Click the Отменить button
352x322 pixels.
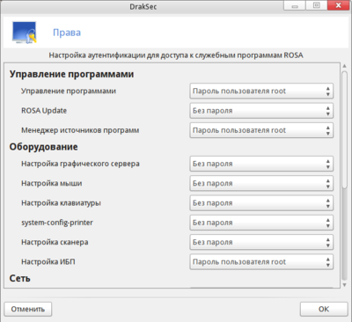(x=28, y=309)
